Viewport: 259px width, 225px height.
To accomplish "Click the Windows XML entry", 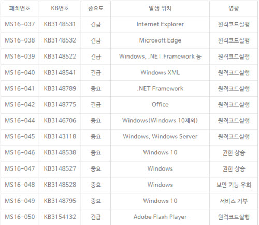I will (160, 73).
